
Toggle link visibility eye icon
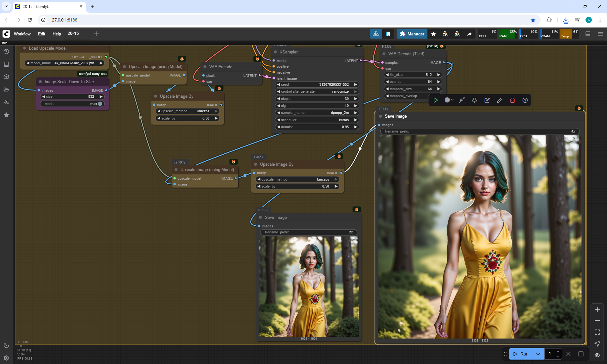[597, 355]
